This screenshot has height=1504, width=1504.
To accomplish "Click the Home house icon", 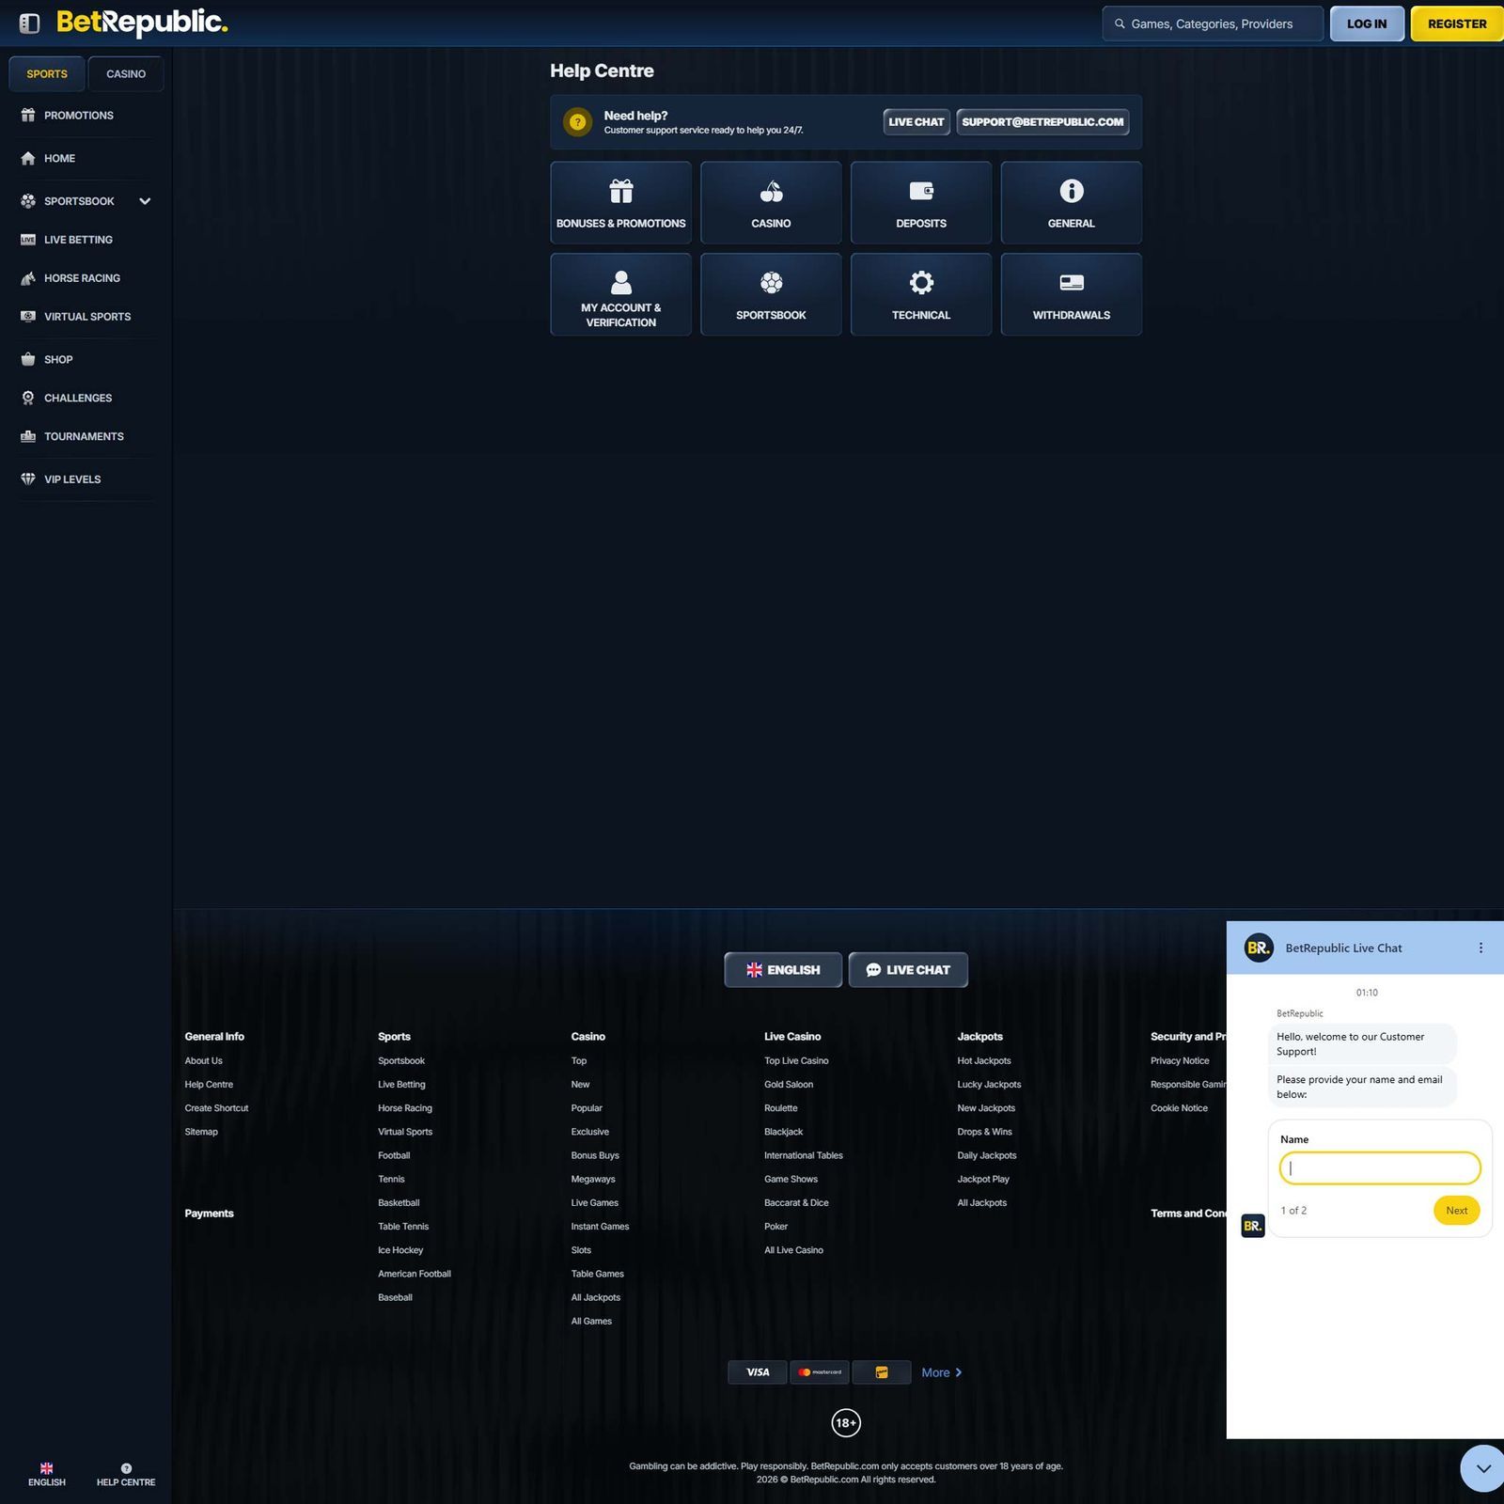I will [28, 158].
